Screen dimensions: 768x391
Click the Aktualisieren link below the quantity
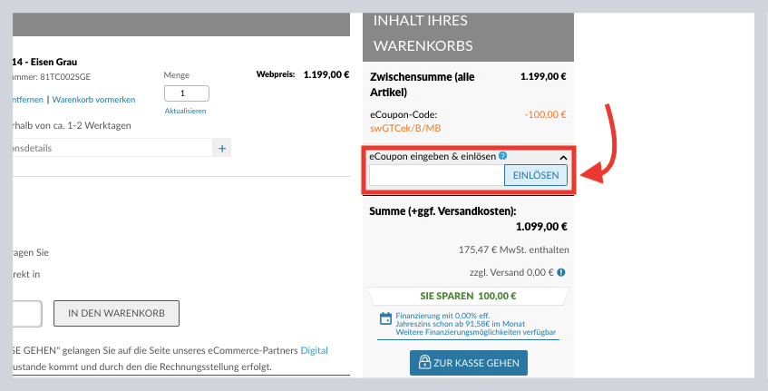coord(186,111)
